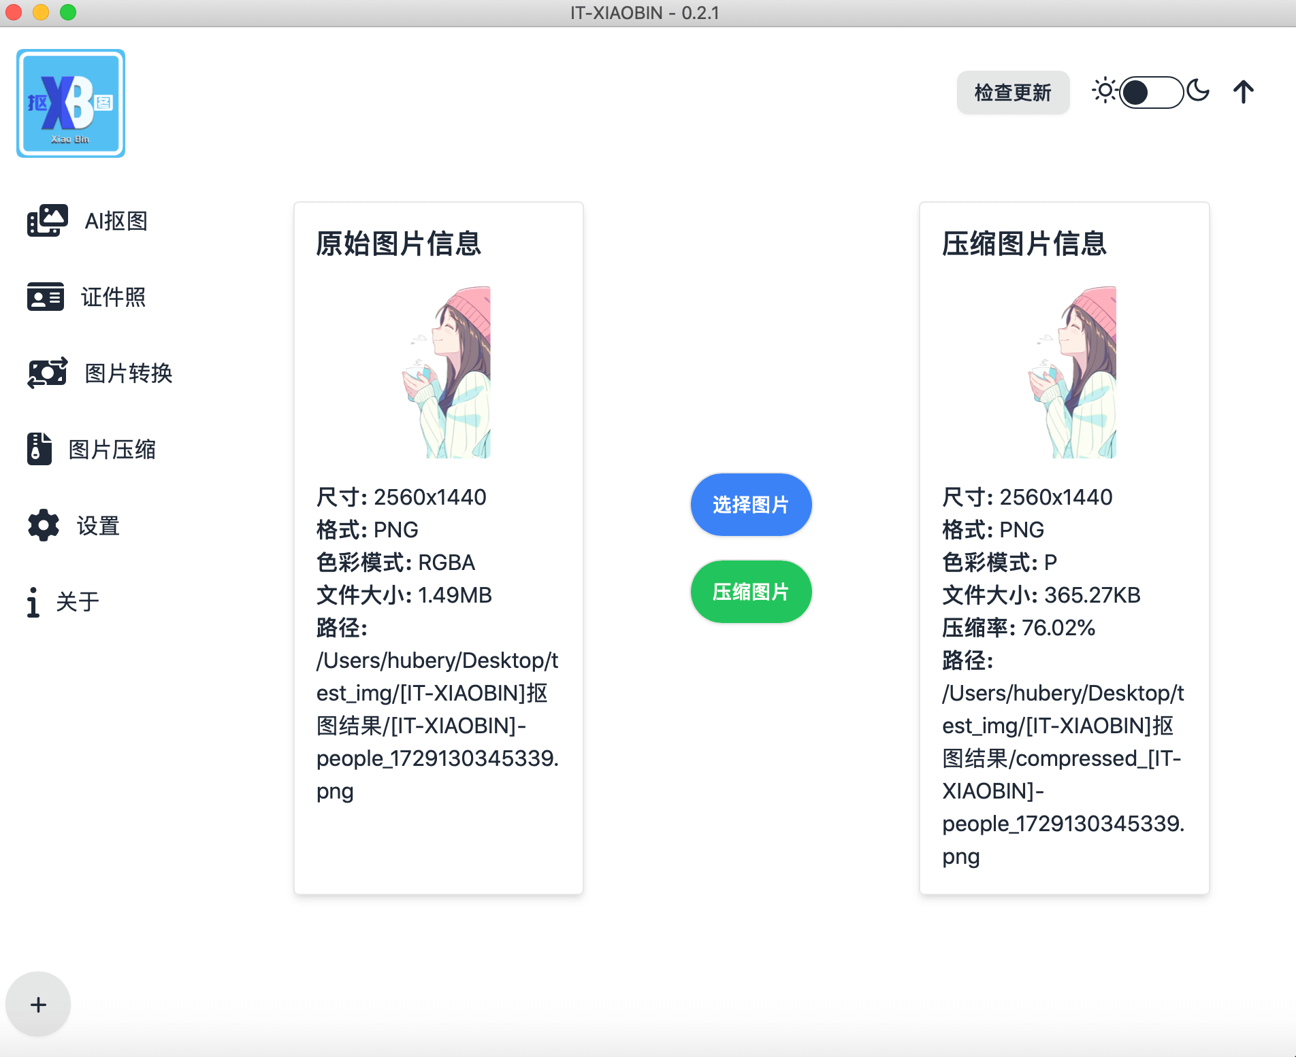The height and width of the screenshot is (1057, 1296).
Task: Click the original image file path text
Action: click(x=438, y=726)
